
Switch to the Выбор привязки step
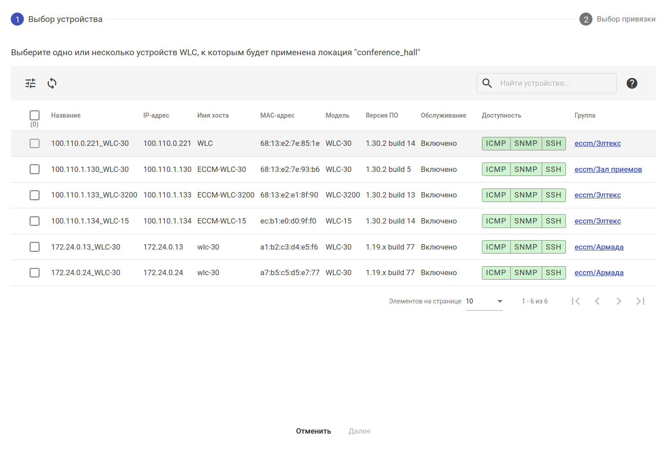point(626,19)
